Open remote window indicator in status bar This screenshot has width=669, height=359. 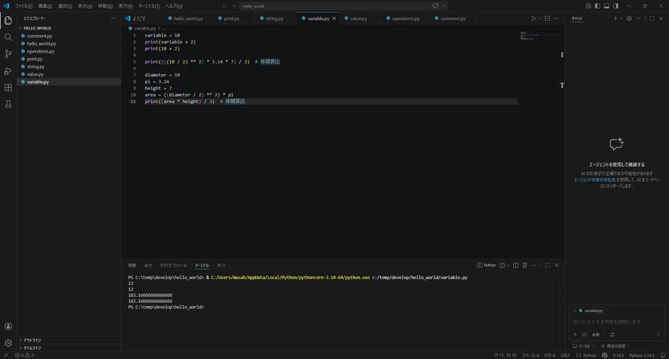click(6, 355)
